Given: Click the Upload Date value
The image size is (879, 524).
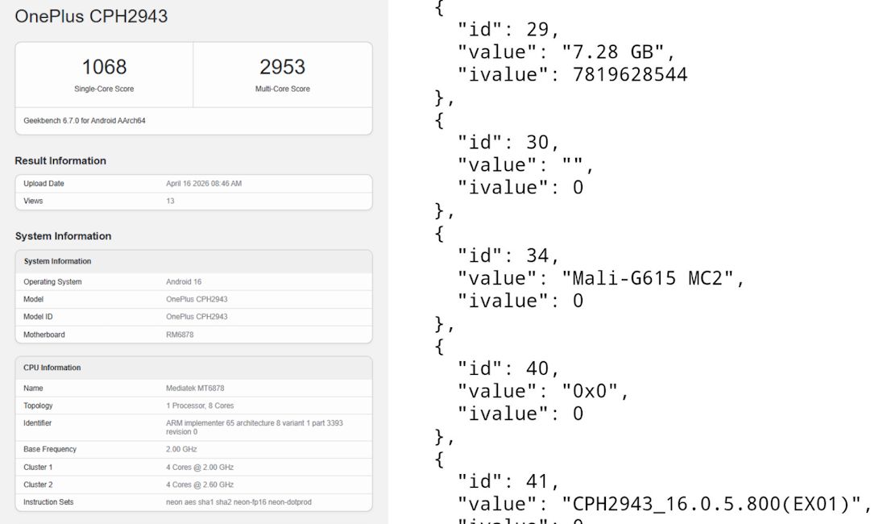Looking at the screenshot, I should (203, 184).
